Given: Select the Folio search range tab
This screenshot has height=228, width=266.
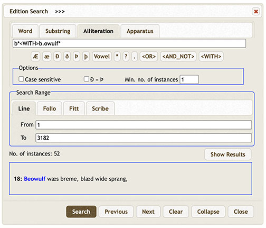Looking at the screenshot, I should pos(50,108).
